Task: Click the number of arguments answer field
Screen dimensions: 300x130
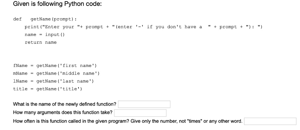Action: (140, 113)
